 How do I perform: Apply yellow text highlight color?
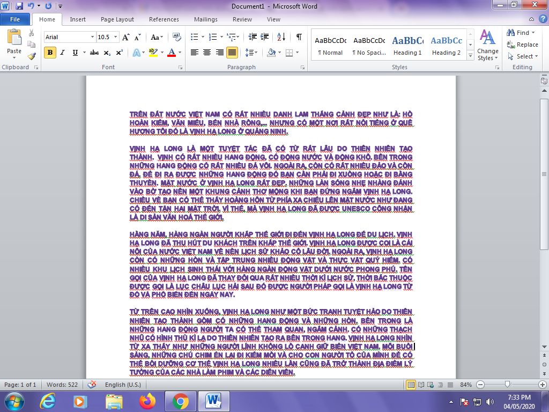[x=153, y=53]
